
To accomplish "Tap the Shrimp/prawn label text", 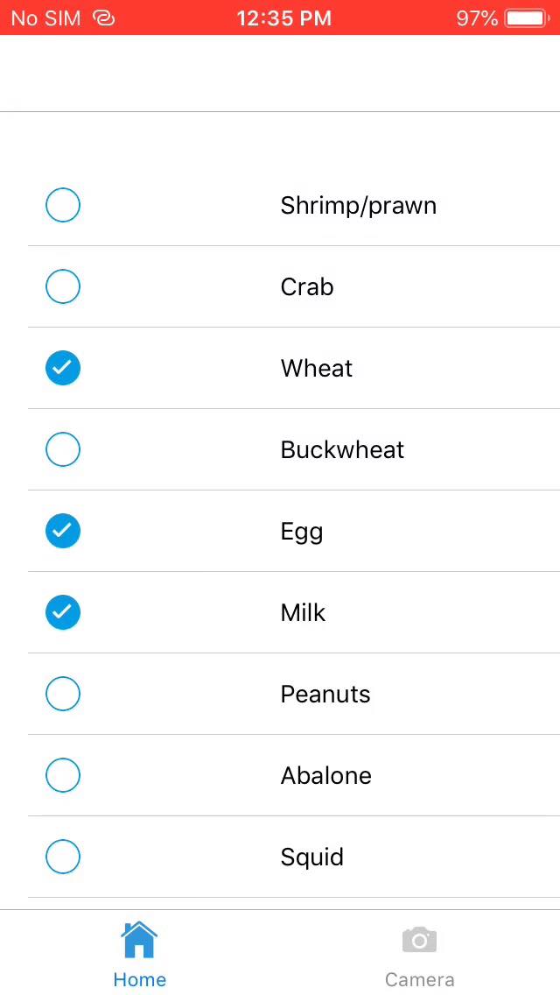I will click(358, 206).
